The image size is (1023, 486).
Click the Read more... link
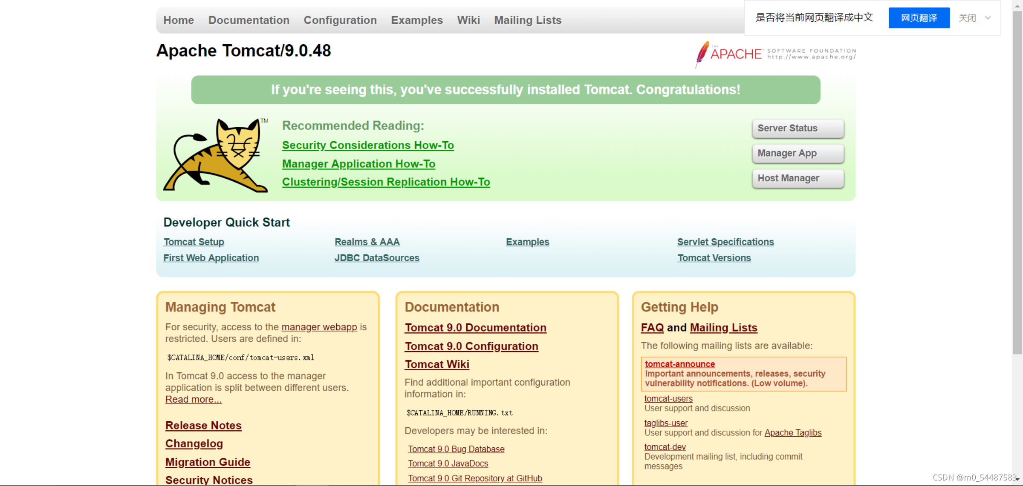193,399
